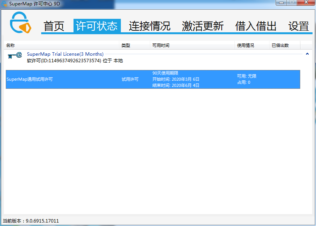Image resolution: width=316 pixels, height=226 pixels.
Task: Click the 90天使用期限 text
Action: (165, 73)
